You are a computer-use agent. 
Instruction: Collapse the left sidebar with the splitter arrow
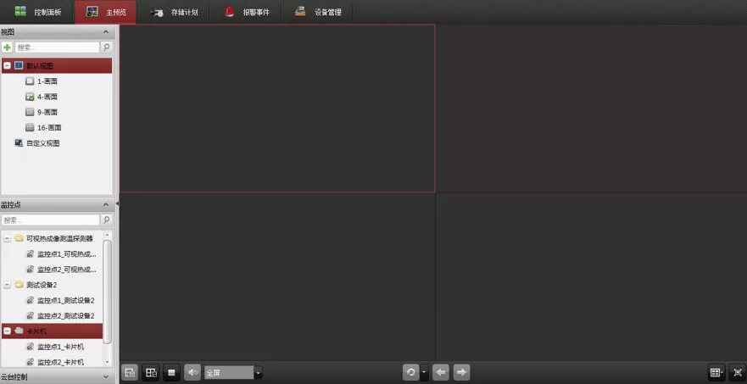[x=117, y=204]
